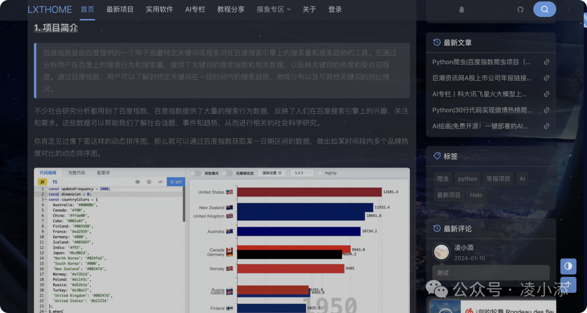587x313 pixels.
Task: Select the Halo tag
Action: [x=476, y=195]
